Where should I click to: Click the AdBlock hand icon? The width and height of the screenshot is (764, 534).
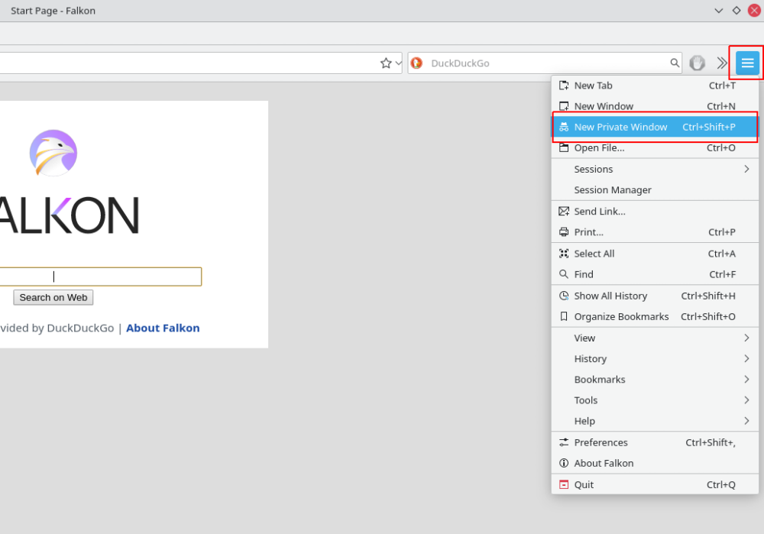tap(698, 63)
